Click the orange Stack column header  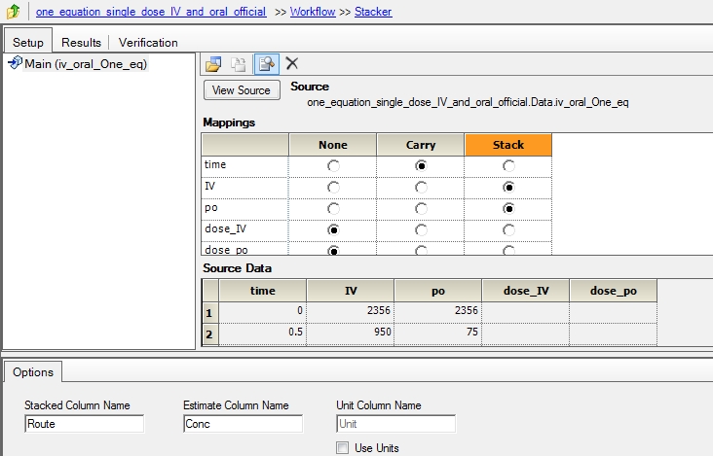click(x=508, y=145)
